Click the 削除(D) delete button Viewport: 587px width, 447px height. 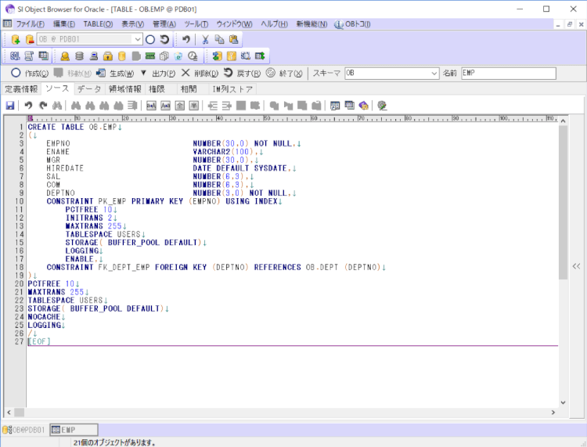[200, 73]
